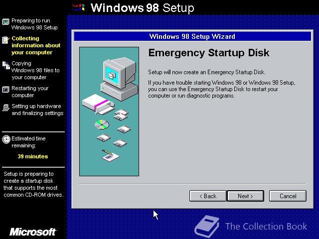Screen dimensions: 319x239
Task: Click the Windows 98 Setup Wizard title bar
Action: 192,36
